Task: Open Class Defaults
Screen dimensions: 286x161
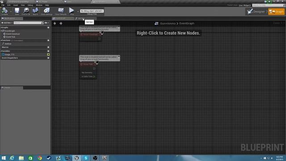Action: (61, 11)
